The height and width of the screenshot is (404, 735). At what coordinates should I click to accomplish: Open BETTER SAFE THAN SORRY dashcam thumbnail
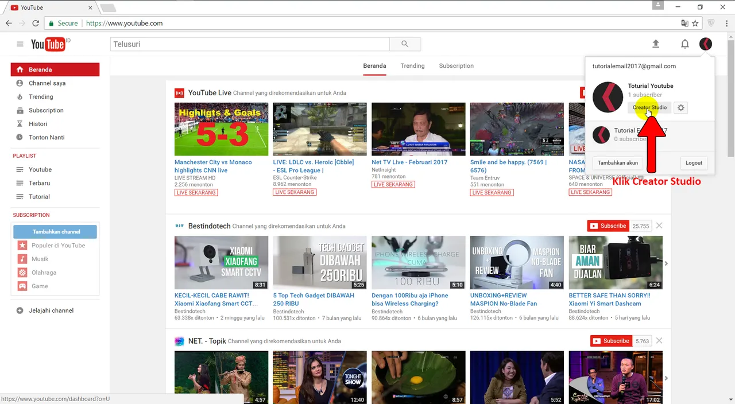[616, 262]
